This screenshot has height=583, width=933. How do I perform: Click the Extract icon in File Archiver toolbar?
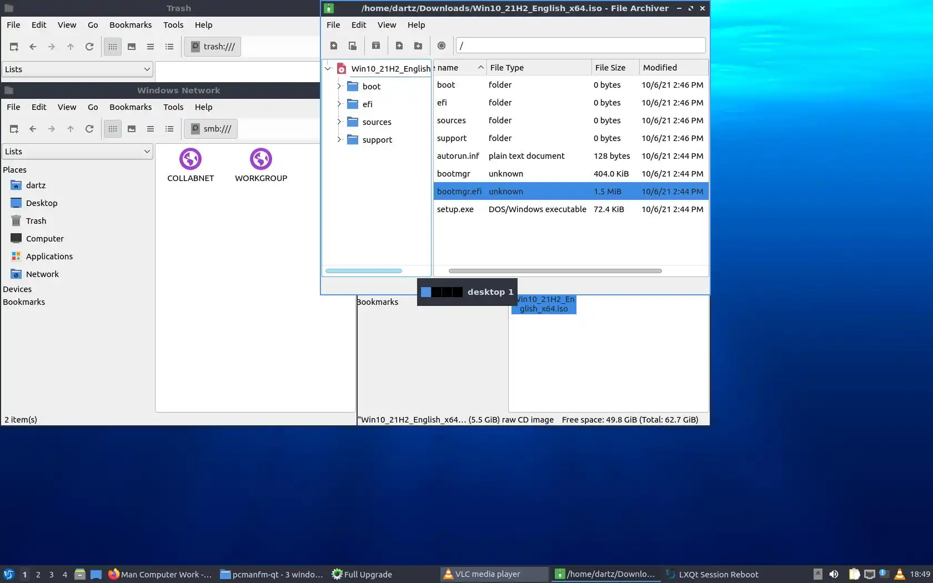[376, 46]
